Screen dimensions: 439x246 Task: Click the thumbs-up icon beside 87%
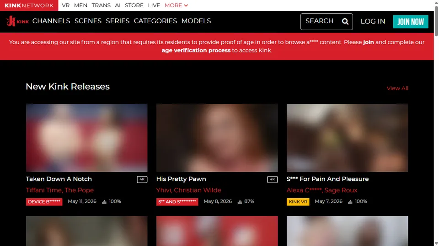point(240,202)
